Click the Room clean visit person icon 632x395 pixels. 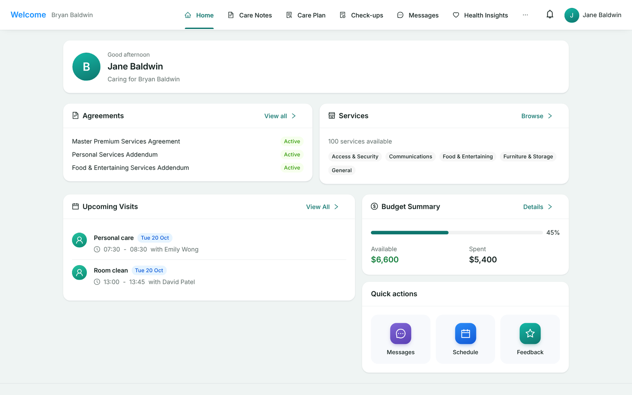click(79, 273)
